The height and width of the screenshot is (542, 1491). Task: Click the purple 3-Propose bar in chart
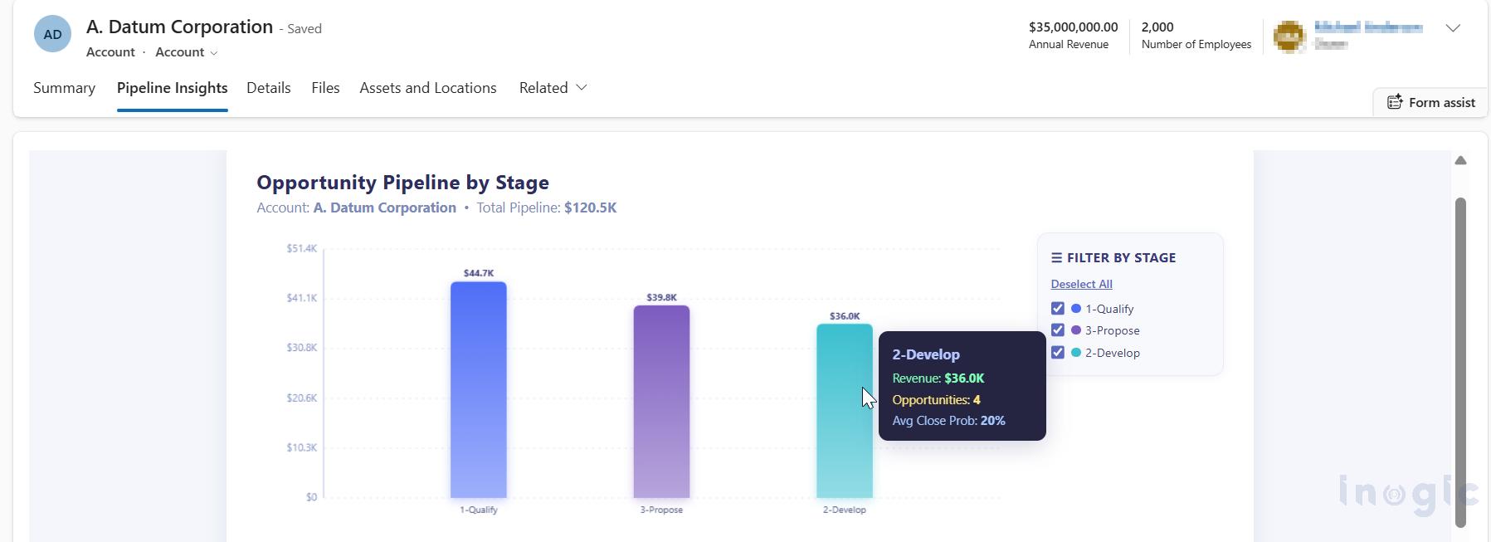pos(661,402)
